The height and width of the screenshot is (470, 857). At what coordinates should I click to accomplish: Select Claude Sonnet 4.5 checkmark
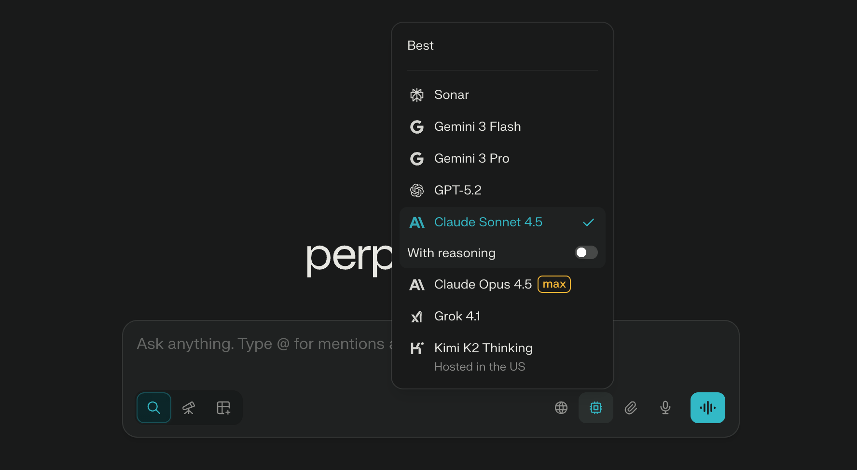point(588,222)
